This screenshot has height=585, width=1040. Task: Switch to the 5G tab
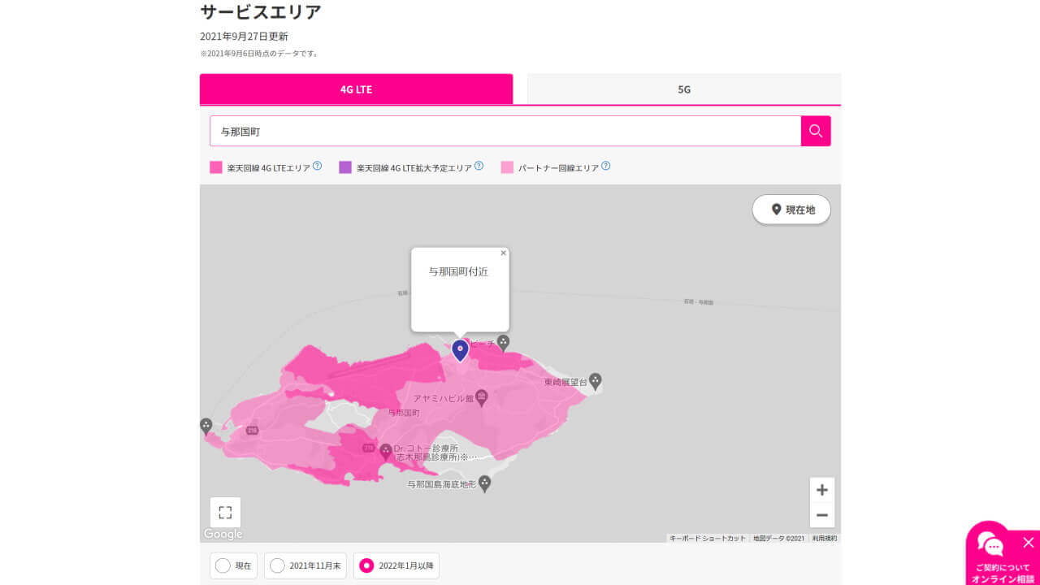point(683,88)
